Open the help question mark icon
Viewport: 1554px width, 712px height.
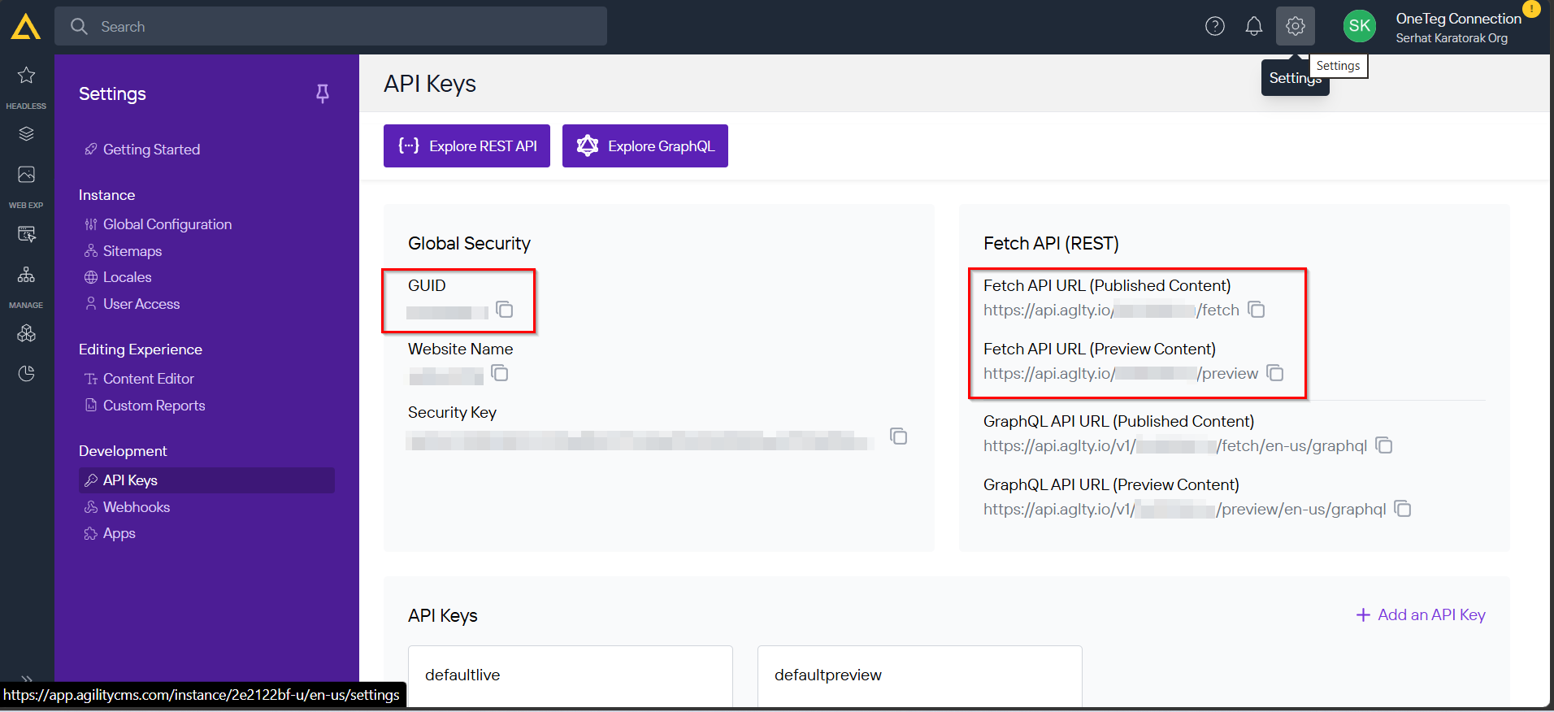click(x=1215, y=27)
